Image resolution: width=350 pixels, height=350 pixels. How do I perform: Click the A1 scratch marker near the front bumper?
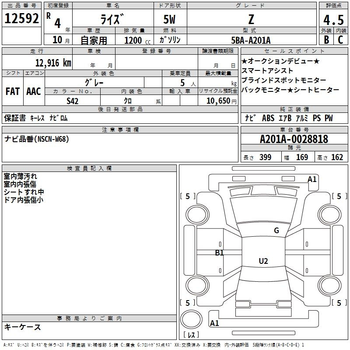point(312,179)
